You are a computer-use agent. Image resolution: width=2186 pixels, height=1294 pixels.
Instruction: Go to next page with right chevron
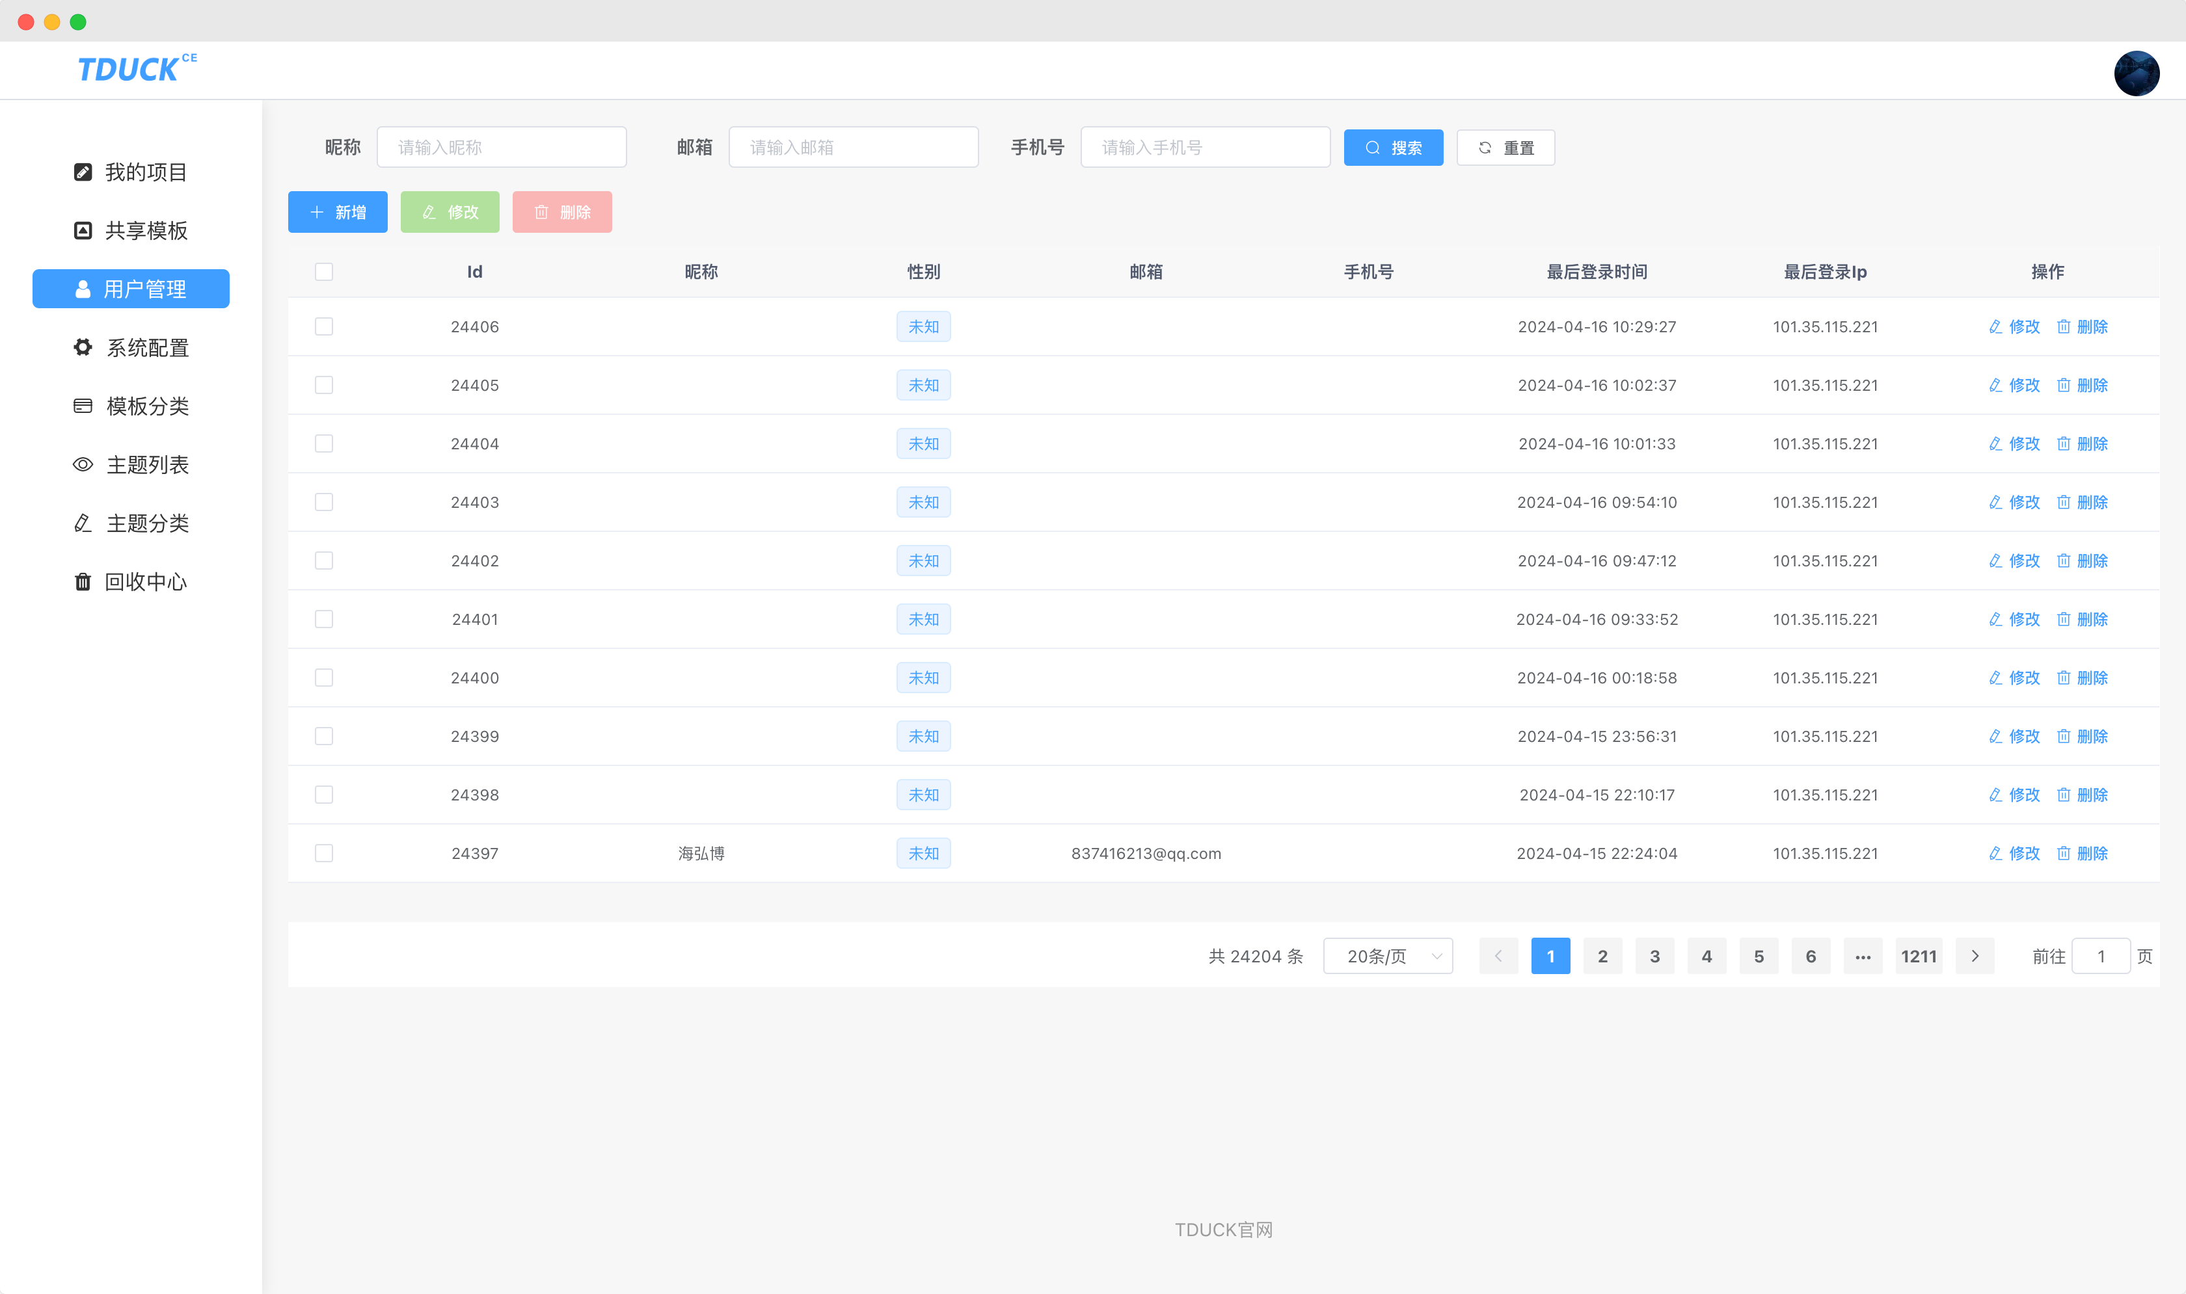pyautogui.click(x=1975, y=956)
